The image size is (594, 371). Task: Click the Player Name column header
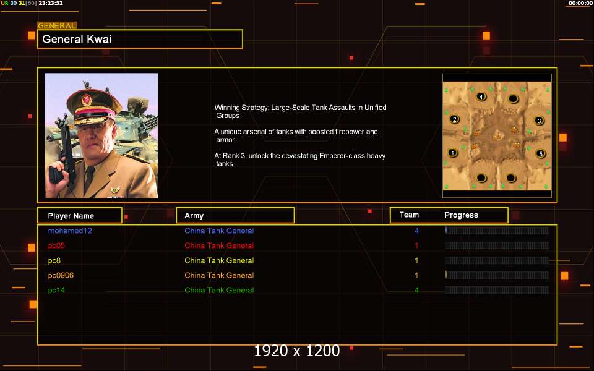click(80, 215)
